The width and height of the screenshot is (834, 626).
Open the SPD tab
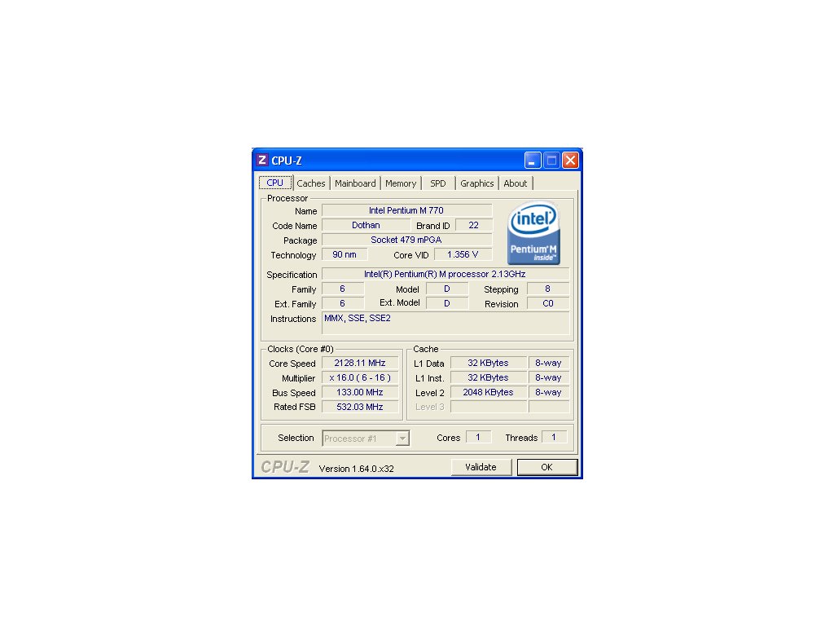click(437, 183)
